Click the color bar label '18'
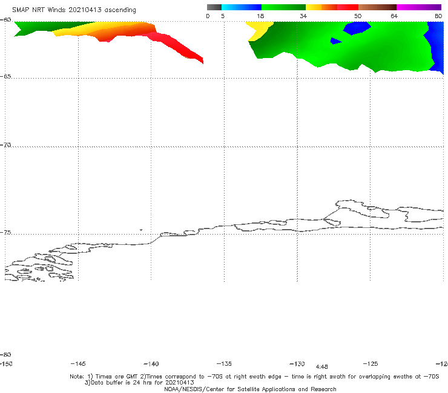 pos(260,16)
